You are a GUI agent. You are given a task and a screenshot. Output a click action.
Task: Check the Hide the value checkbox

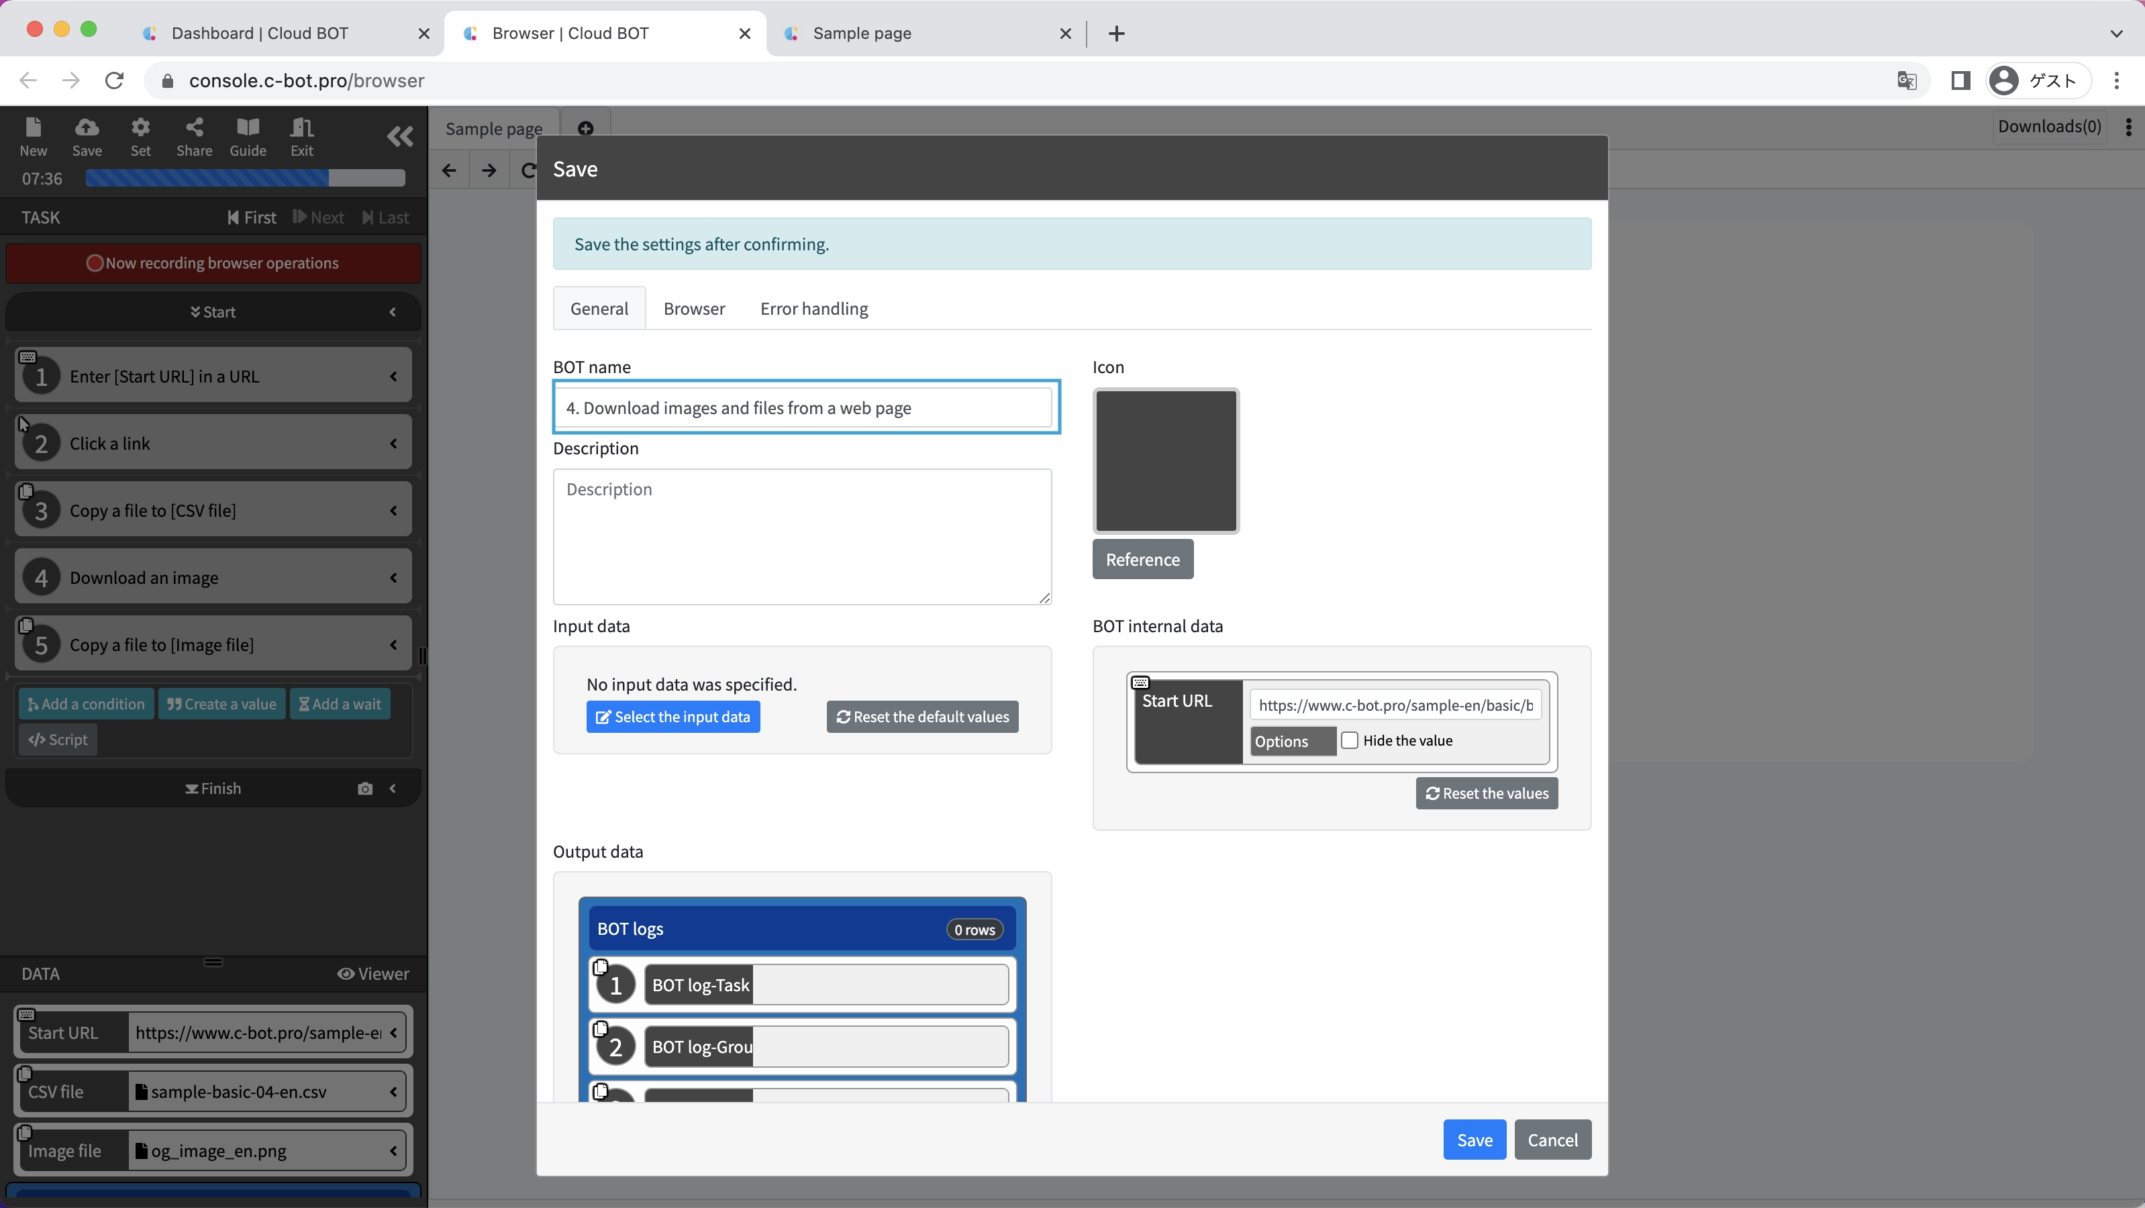(1350, 740)
